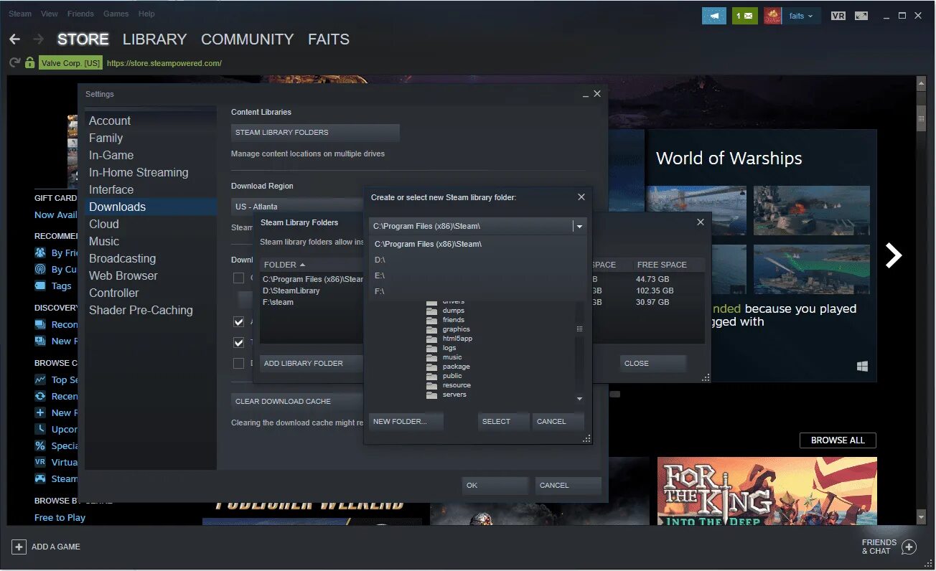936x571 pixels.
Task: Click the By Curators broadcast icon
Action: (x=40, y=269)
